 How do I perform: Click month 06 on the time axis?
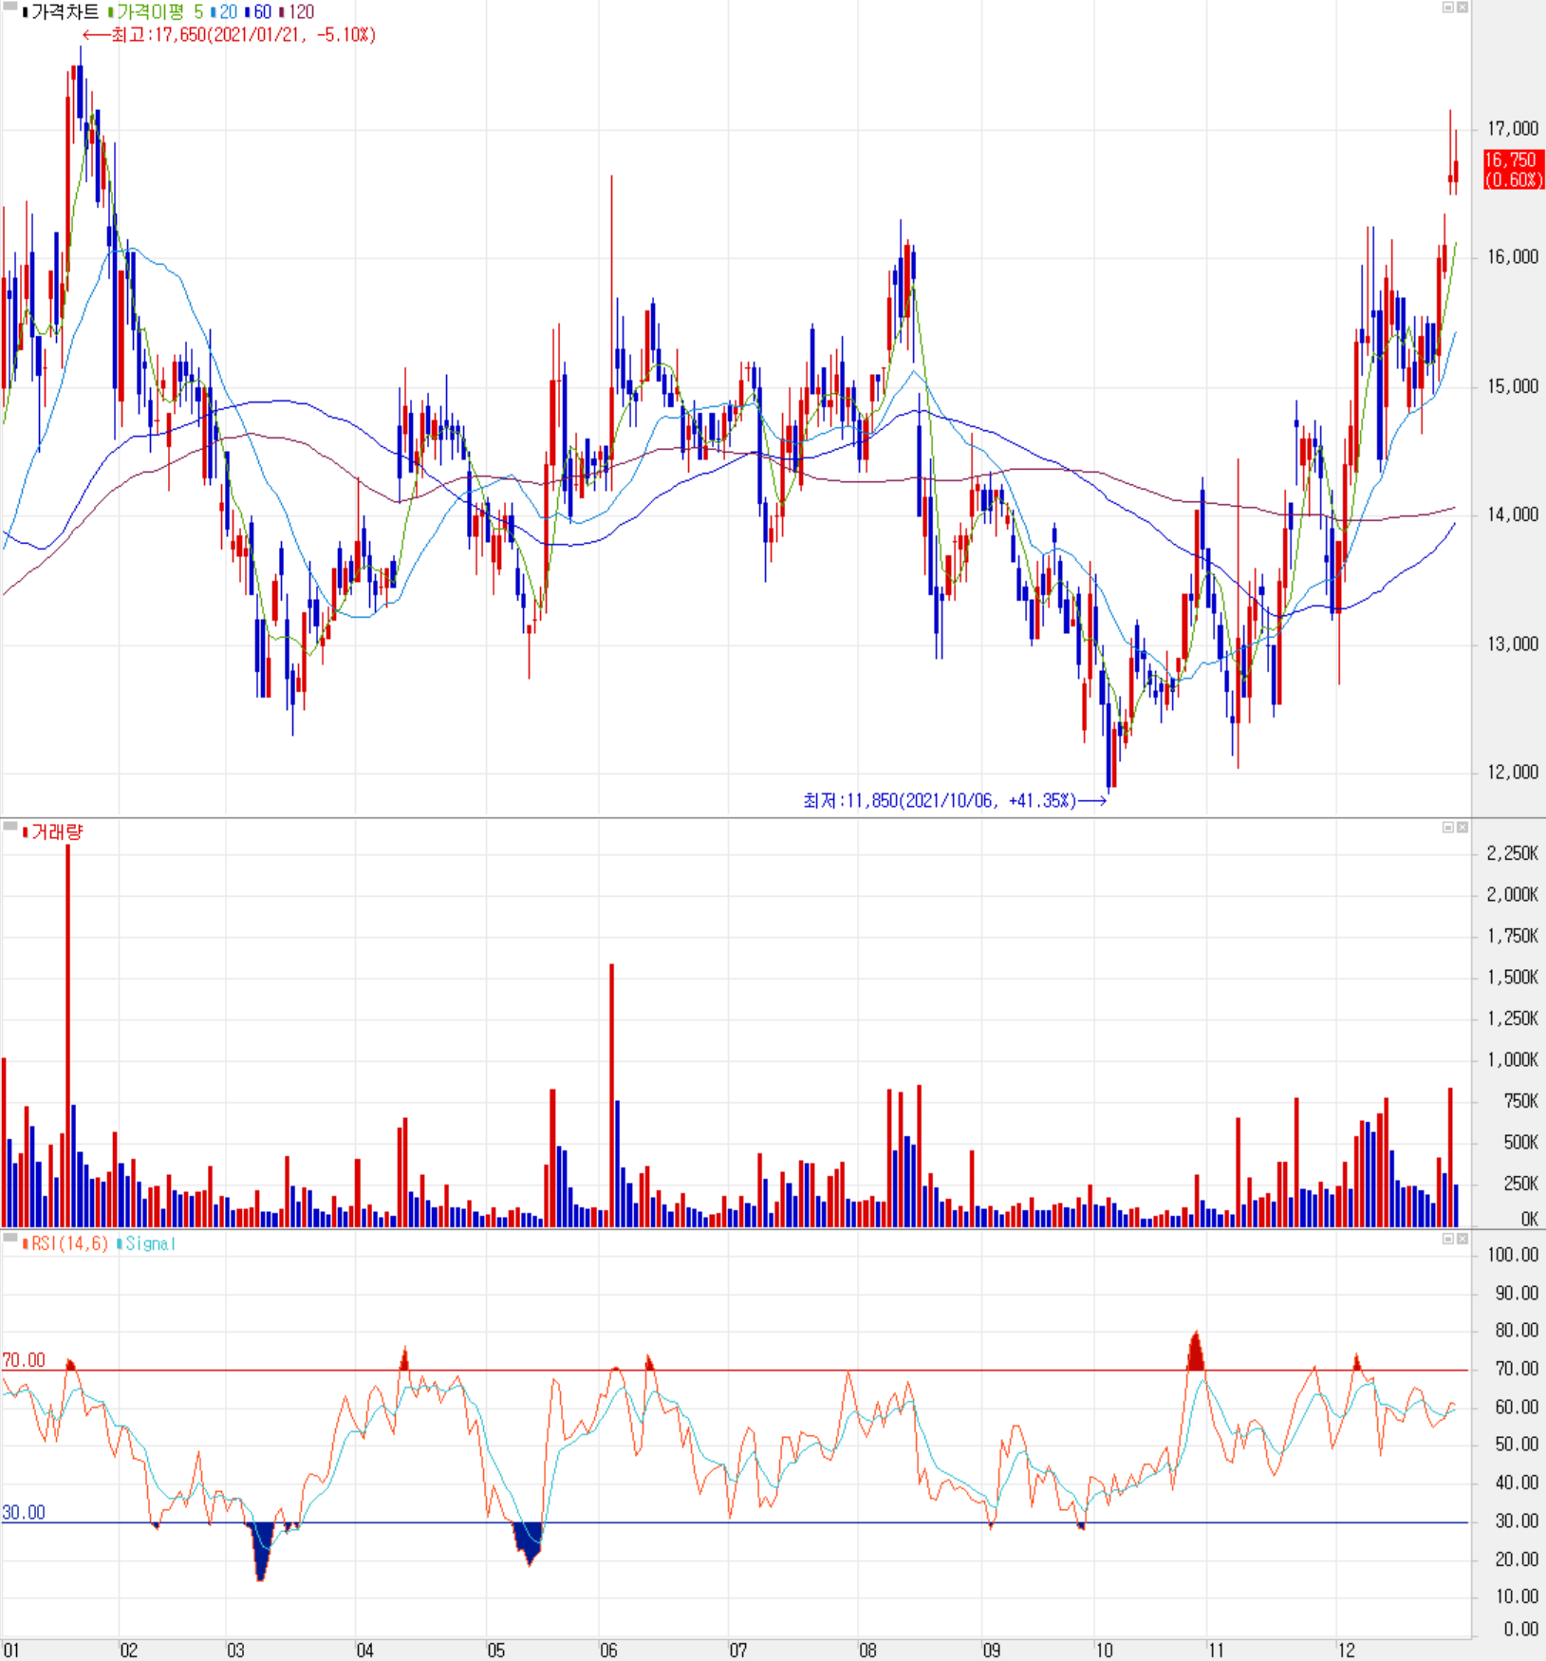tap(608, 1651)
